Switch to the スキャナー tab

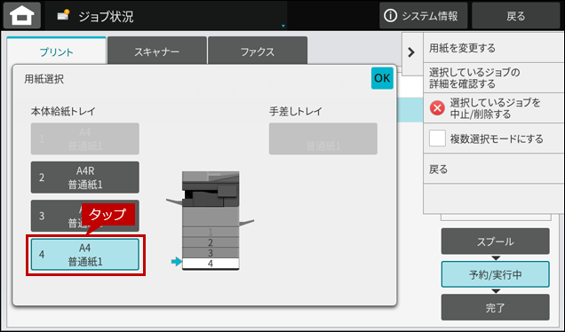pyautogui.click(x=157, y=51)
